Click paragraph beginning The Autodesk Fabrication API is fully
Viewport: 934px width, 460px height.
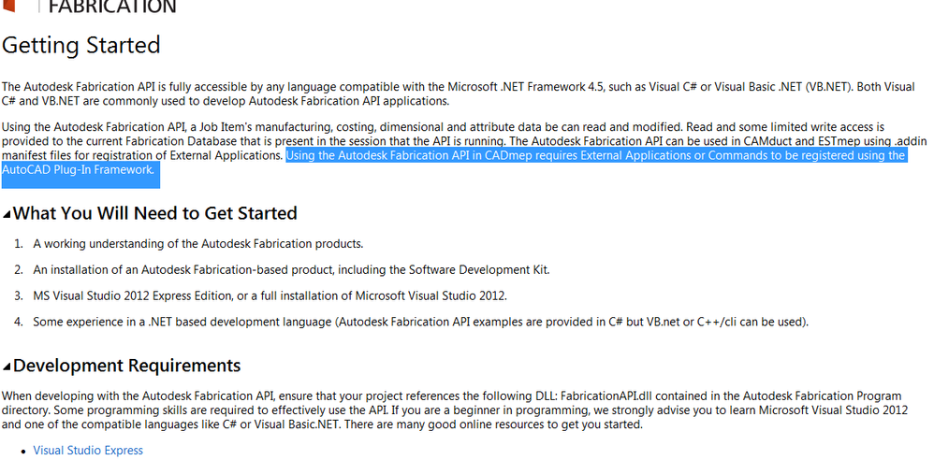point(458,93)
